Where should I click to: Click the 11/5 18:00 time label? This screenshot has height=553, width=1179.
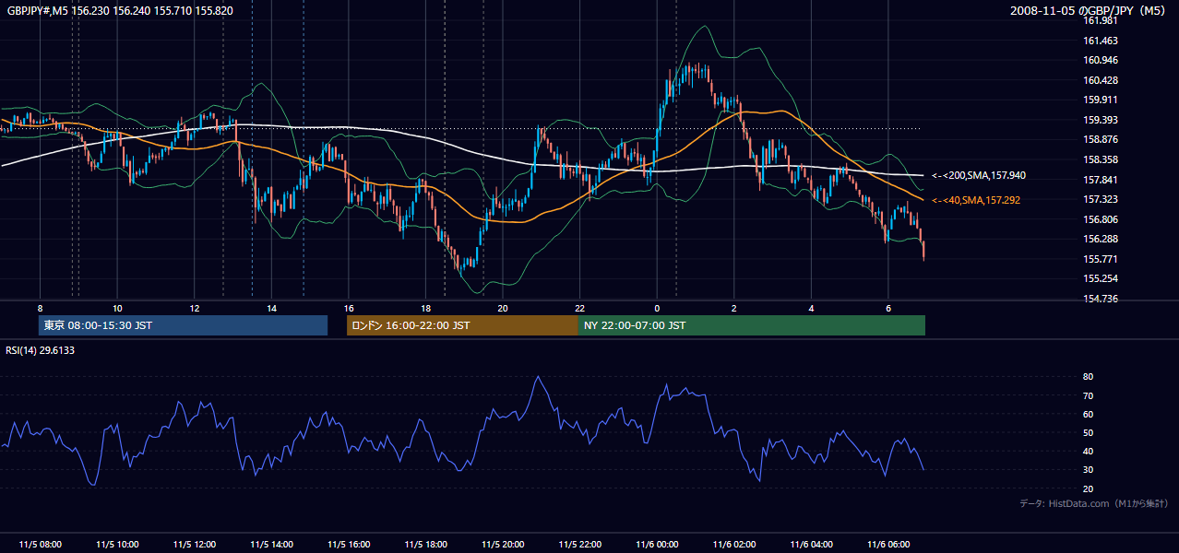tap(425, 545)
